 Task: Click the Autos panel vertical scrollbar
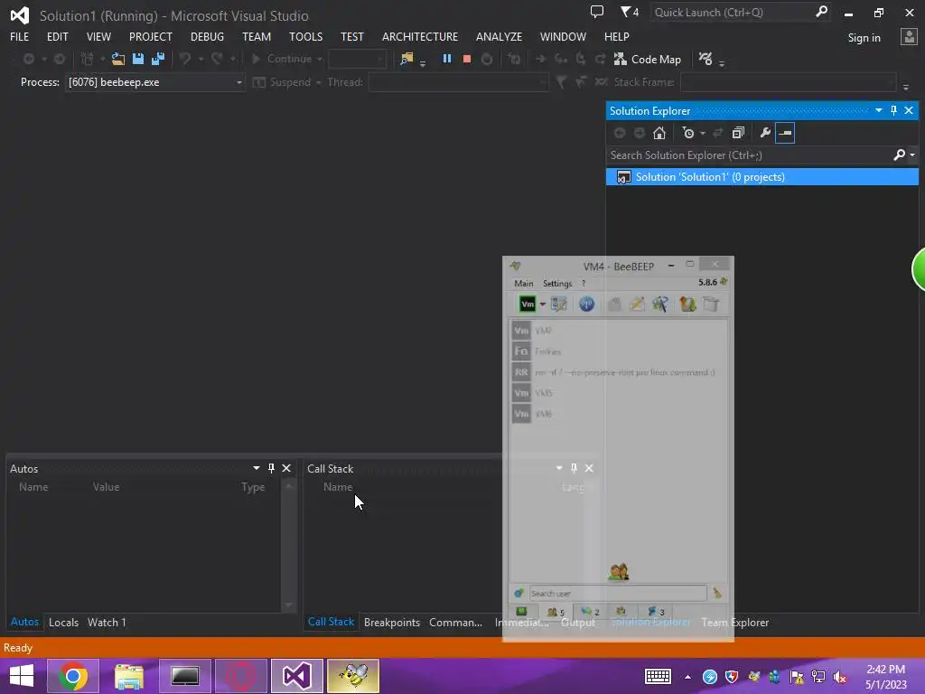pos(288,546)
